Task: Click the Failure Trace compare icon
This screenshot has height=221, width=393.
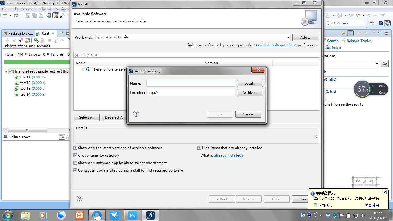Action: (62, 137)
